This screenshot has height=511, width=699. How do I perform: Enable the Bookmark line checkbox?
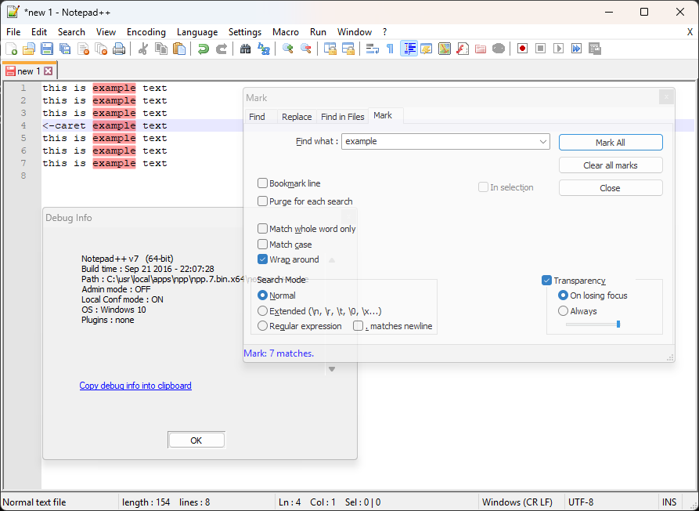point(263,183)
